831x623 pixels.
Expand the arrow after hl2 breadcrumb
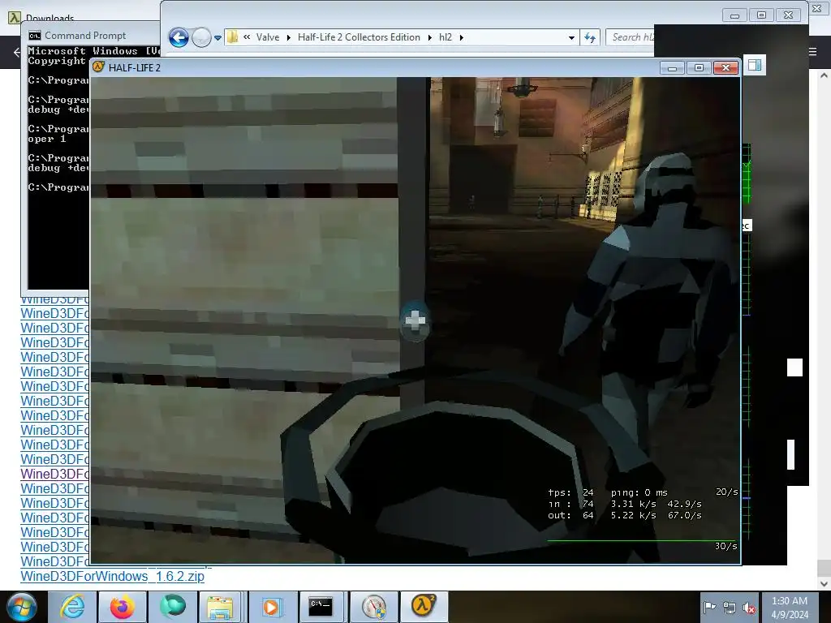461,37
